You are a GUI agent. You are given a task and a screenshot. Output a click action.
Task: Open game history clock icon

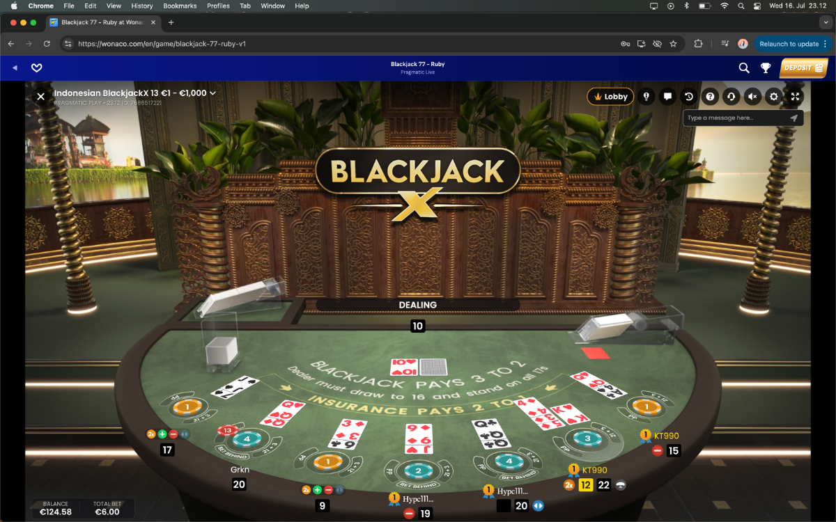tap(688, 97)
